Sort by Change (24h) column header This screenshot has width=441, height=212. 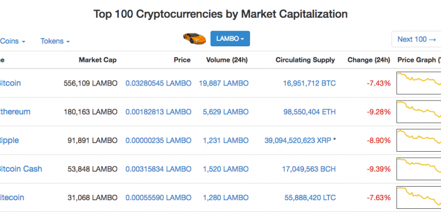[369, 60]
